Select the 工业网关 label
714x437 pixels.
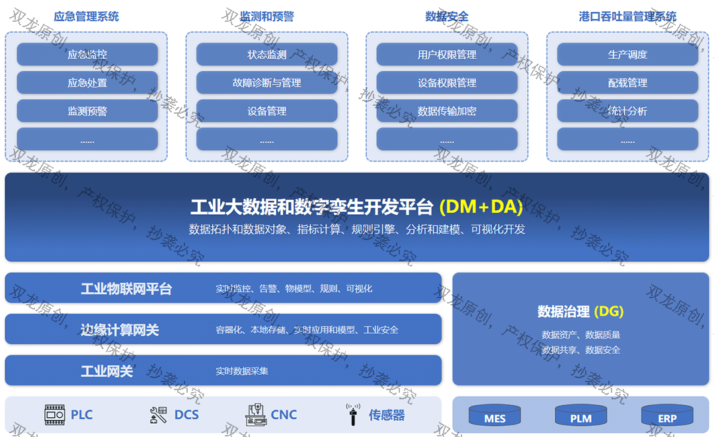[x=106, y=371]
